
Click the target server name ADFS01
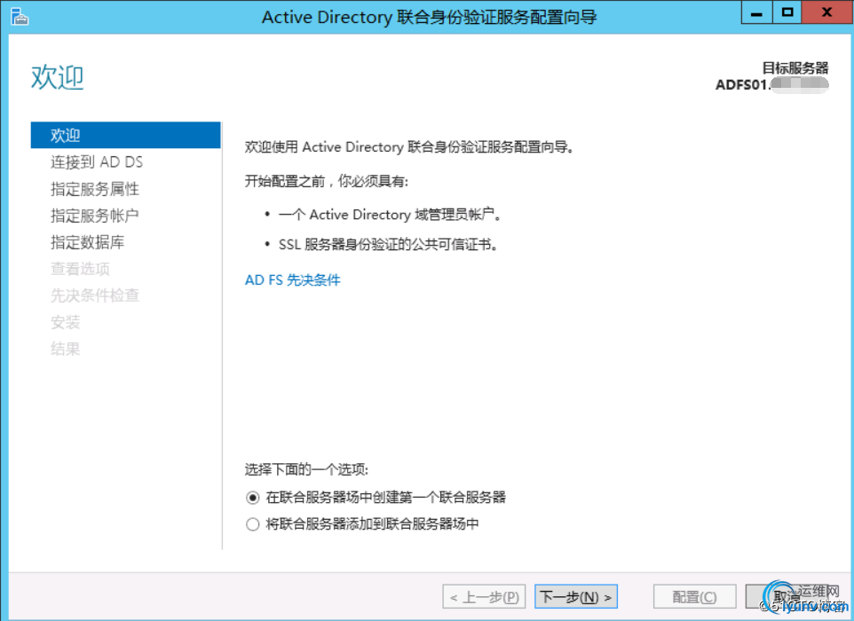tap(771, 85)
